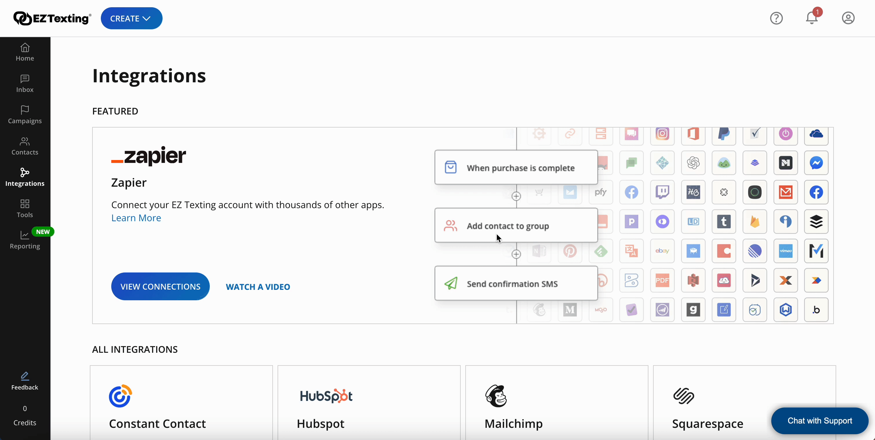The height and width of the screenshot is (440, 875).
Task: Click the VIEW CONNECTIONS button
Action: click(x=161, y=286)
